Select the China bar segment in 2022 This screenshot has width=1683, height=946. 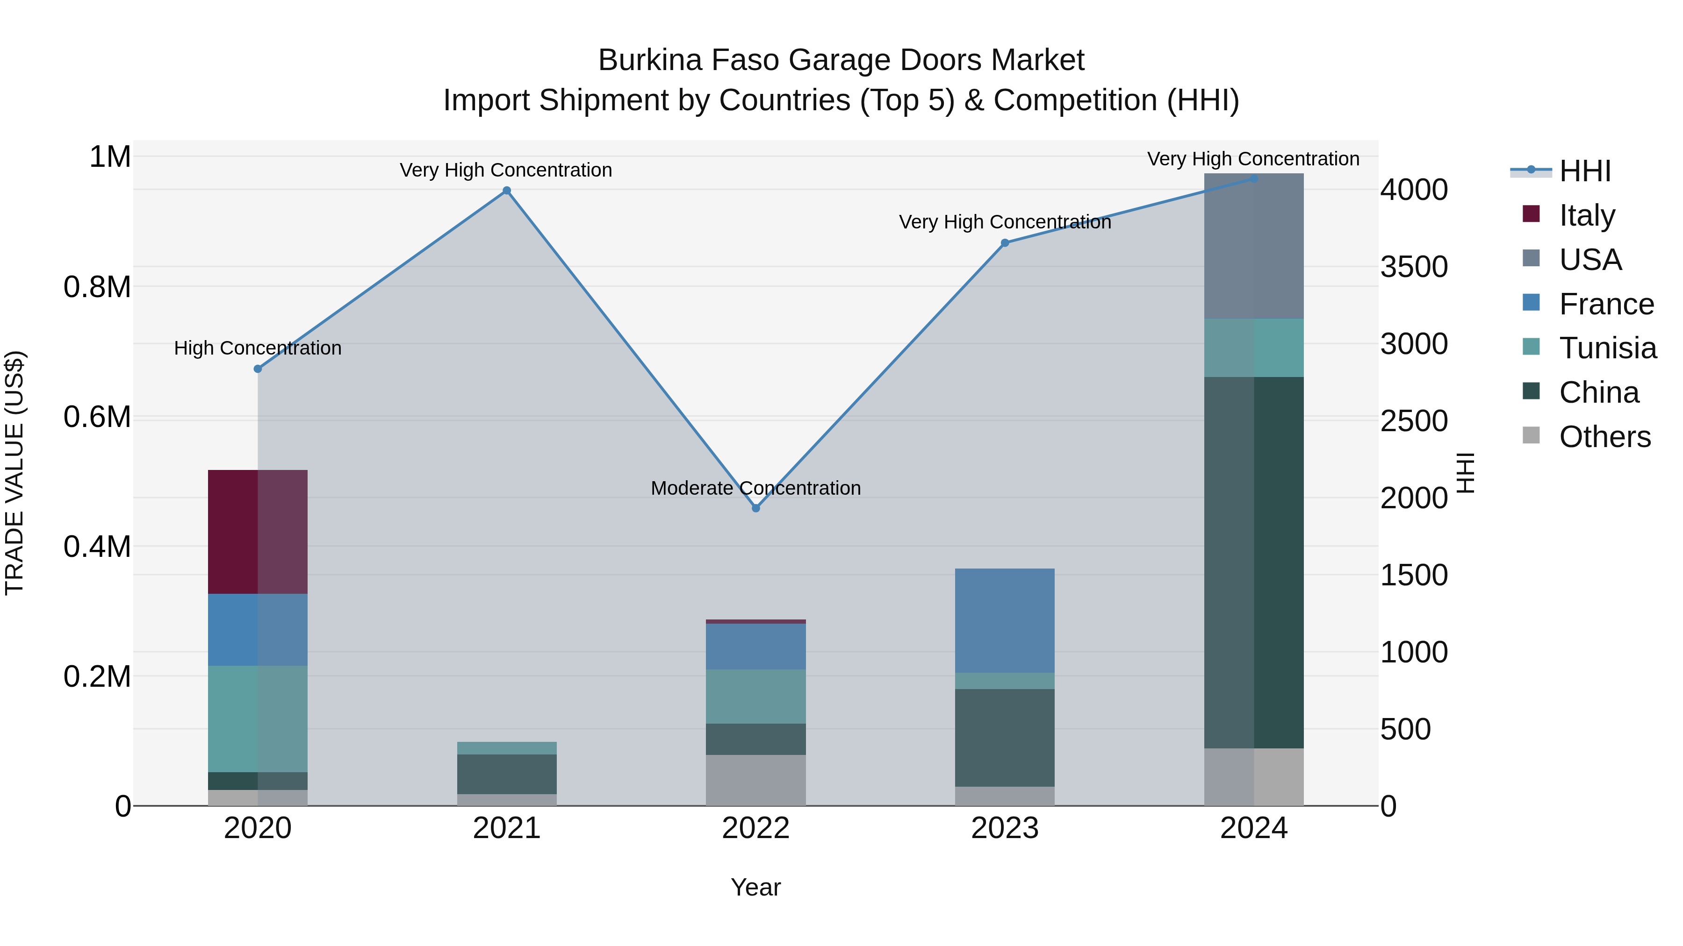pos(756,740)
